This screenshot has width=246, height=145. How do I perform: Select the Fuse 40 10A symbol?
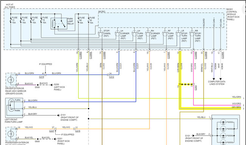click(78, 20)
